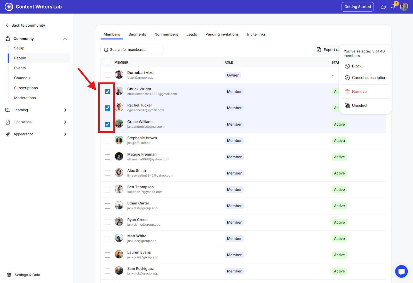This screenshot has height=283, width=413.
Task: Choose Cancel subscription from the action menu
Action: [x=369, y=78]
